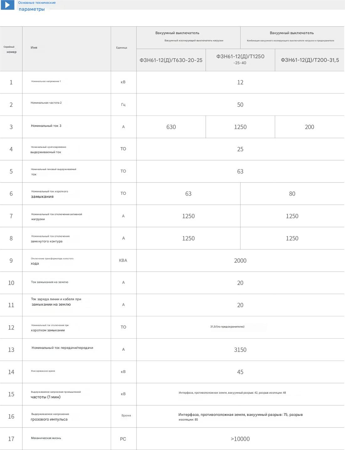Click the value 80 in row 6
Screen dimensions: 345x450
[292, 194]
